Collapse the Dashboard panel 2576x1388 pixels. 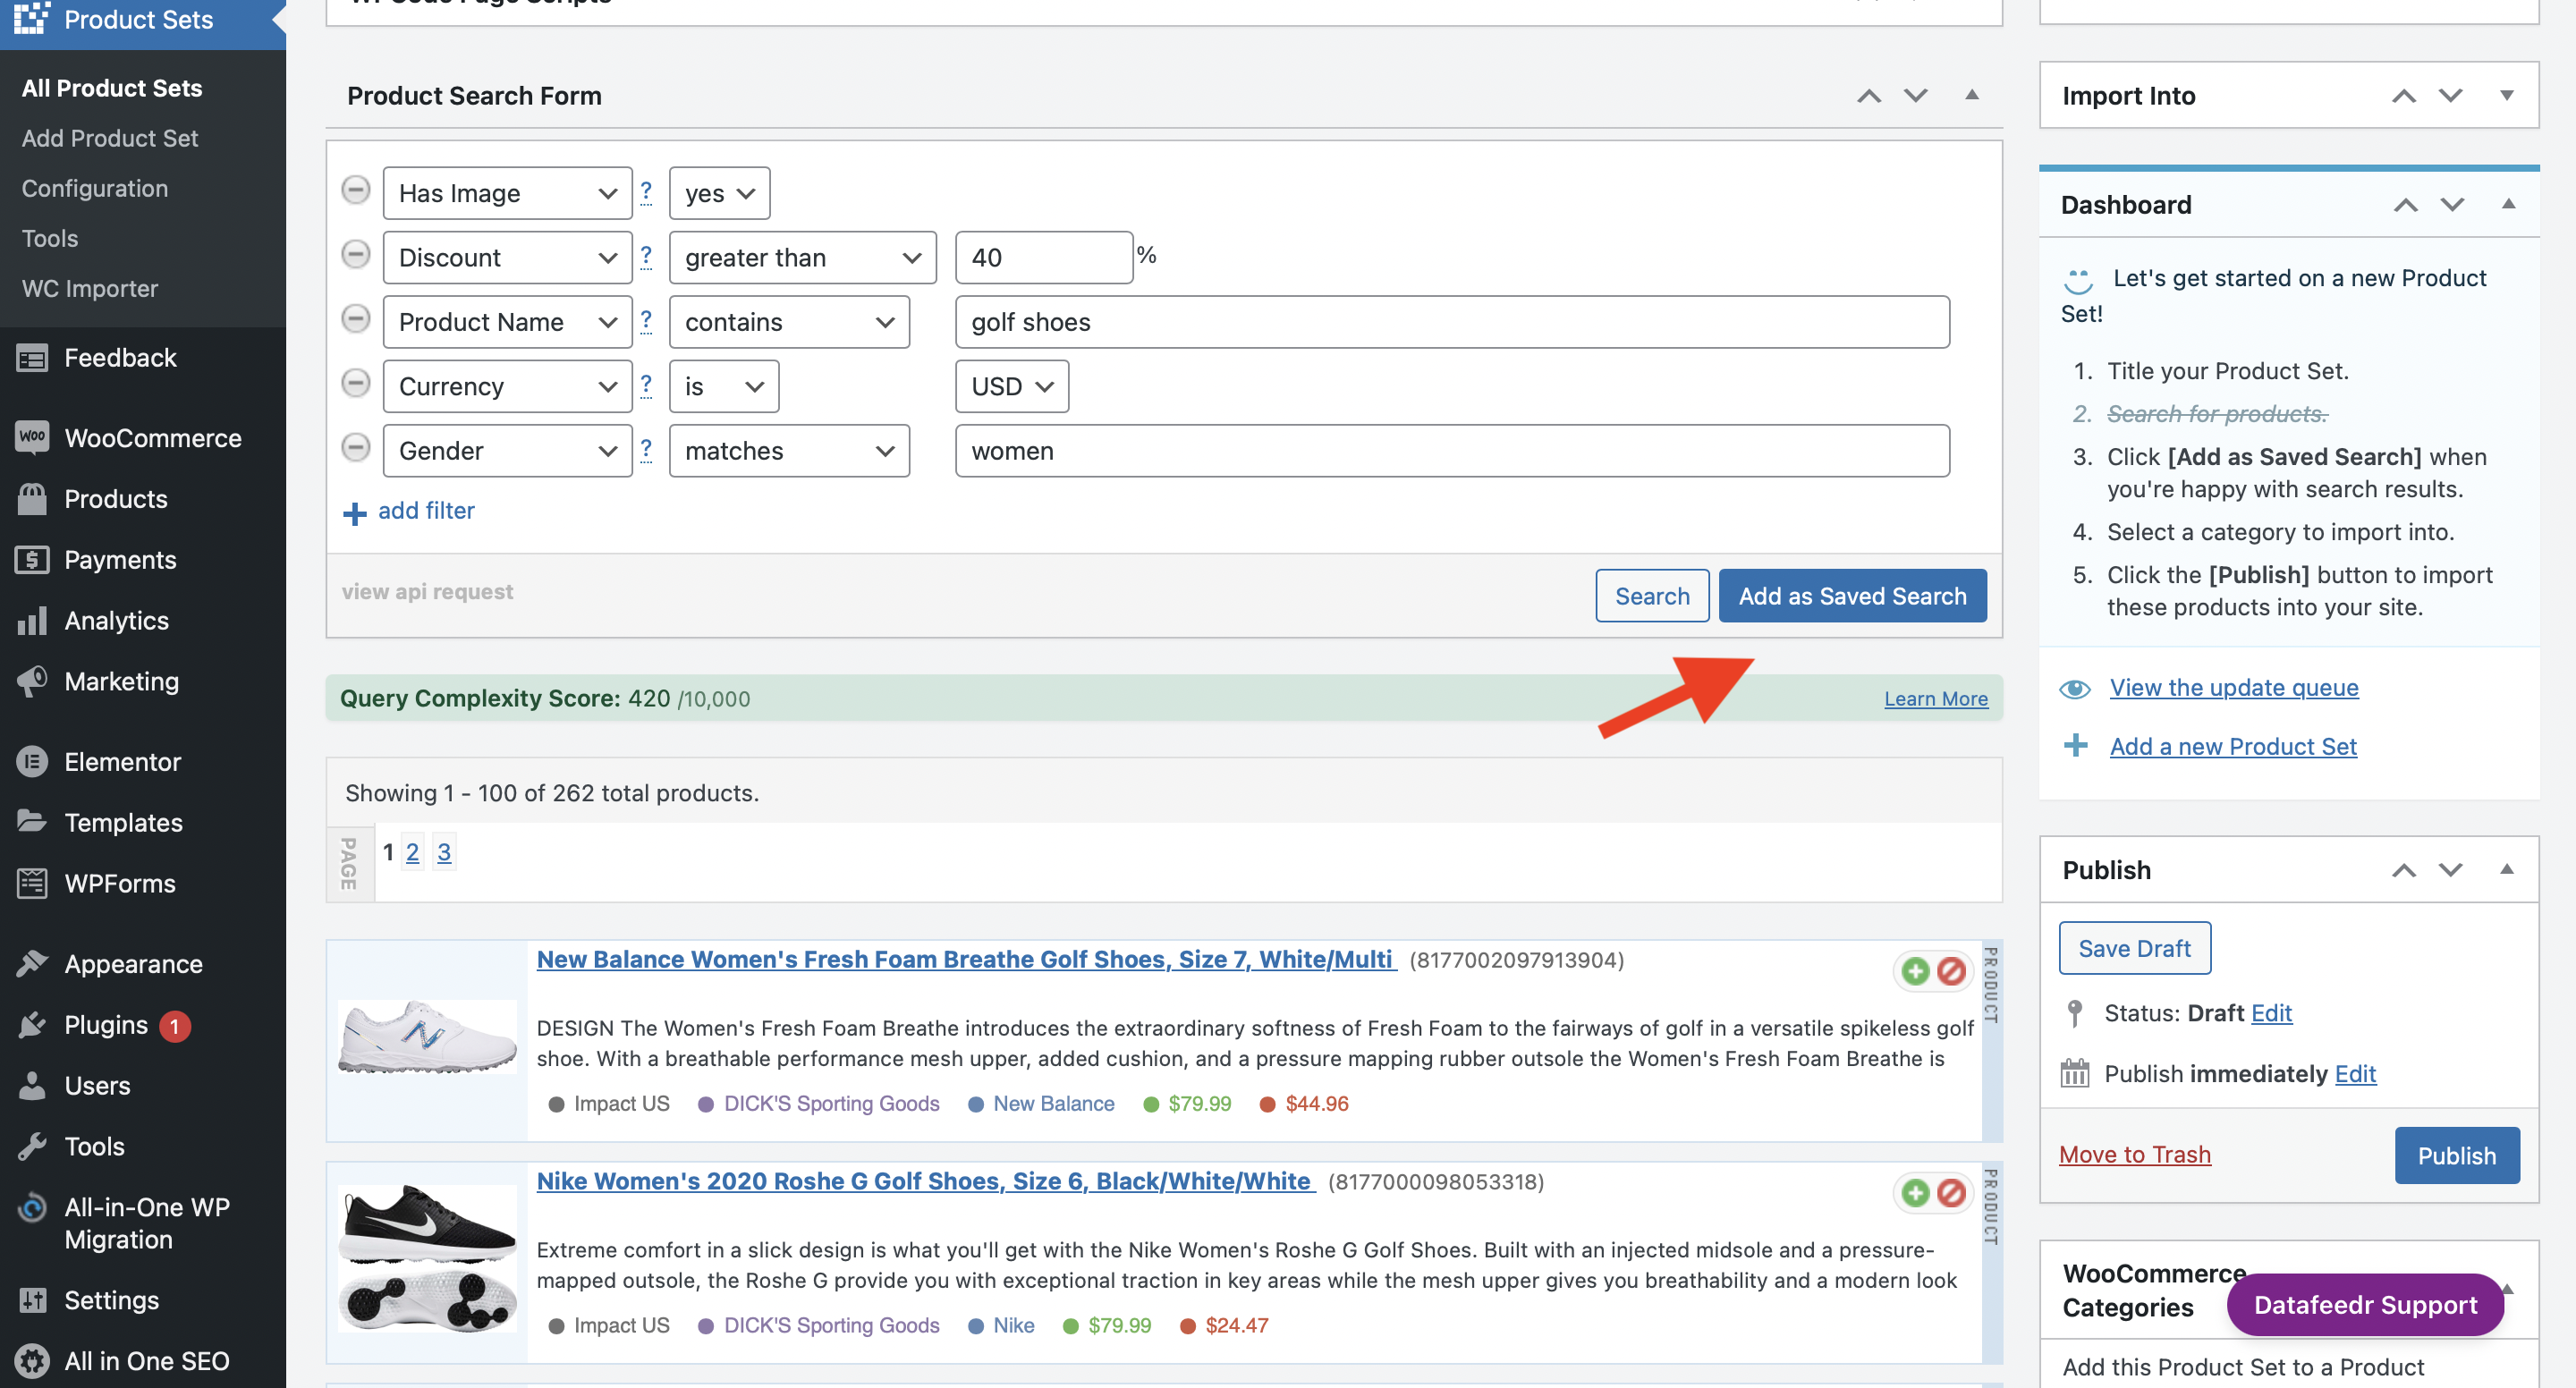coord(2508,204)
